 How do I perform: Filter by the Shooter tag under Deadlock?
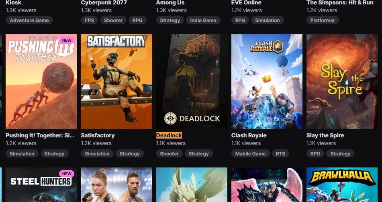coord(170,153)
